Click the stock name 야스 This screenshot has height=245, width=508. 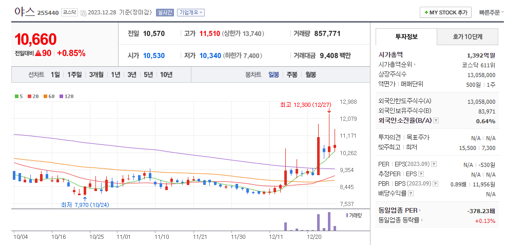click(25, 12)
